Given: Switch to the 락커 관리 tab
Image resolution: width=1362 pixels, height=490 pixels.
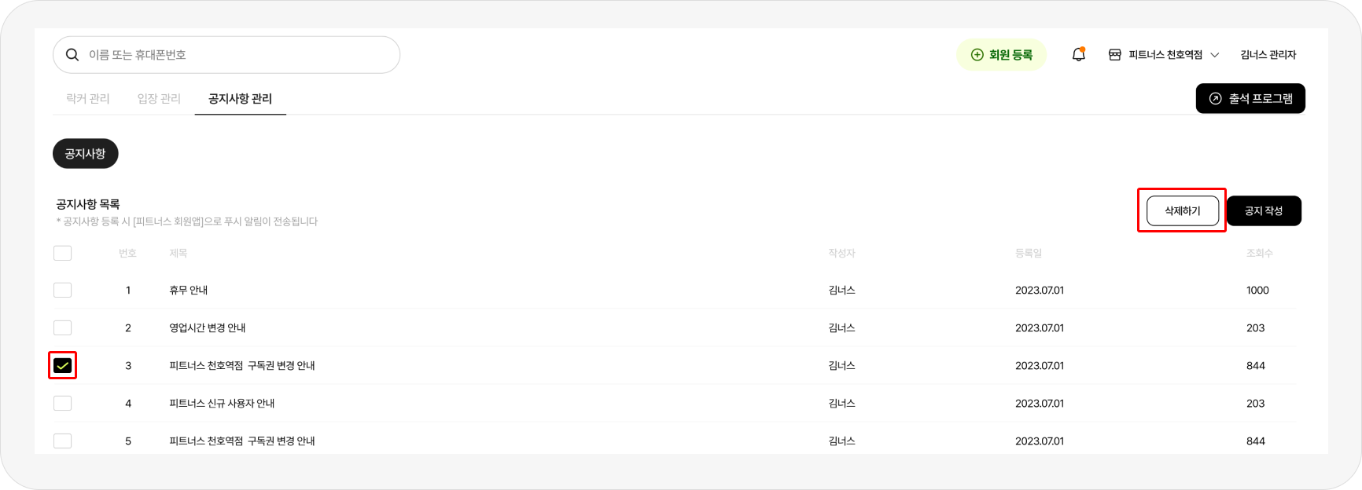Looking at the screenshot, I should click(x=88, y=98).
